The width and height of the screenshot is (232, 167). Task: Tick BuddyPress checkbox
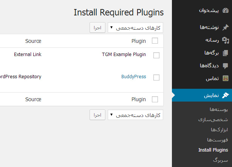click(156, 77)
